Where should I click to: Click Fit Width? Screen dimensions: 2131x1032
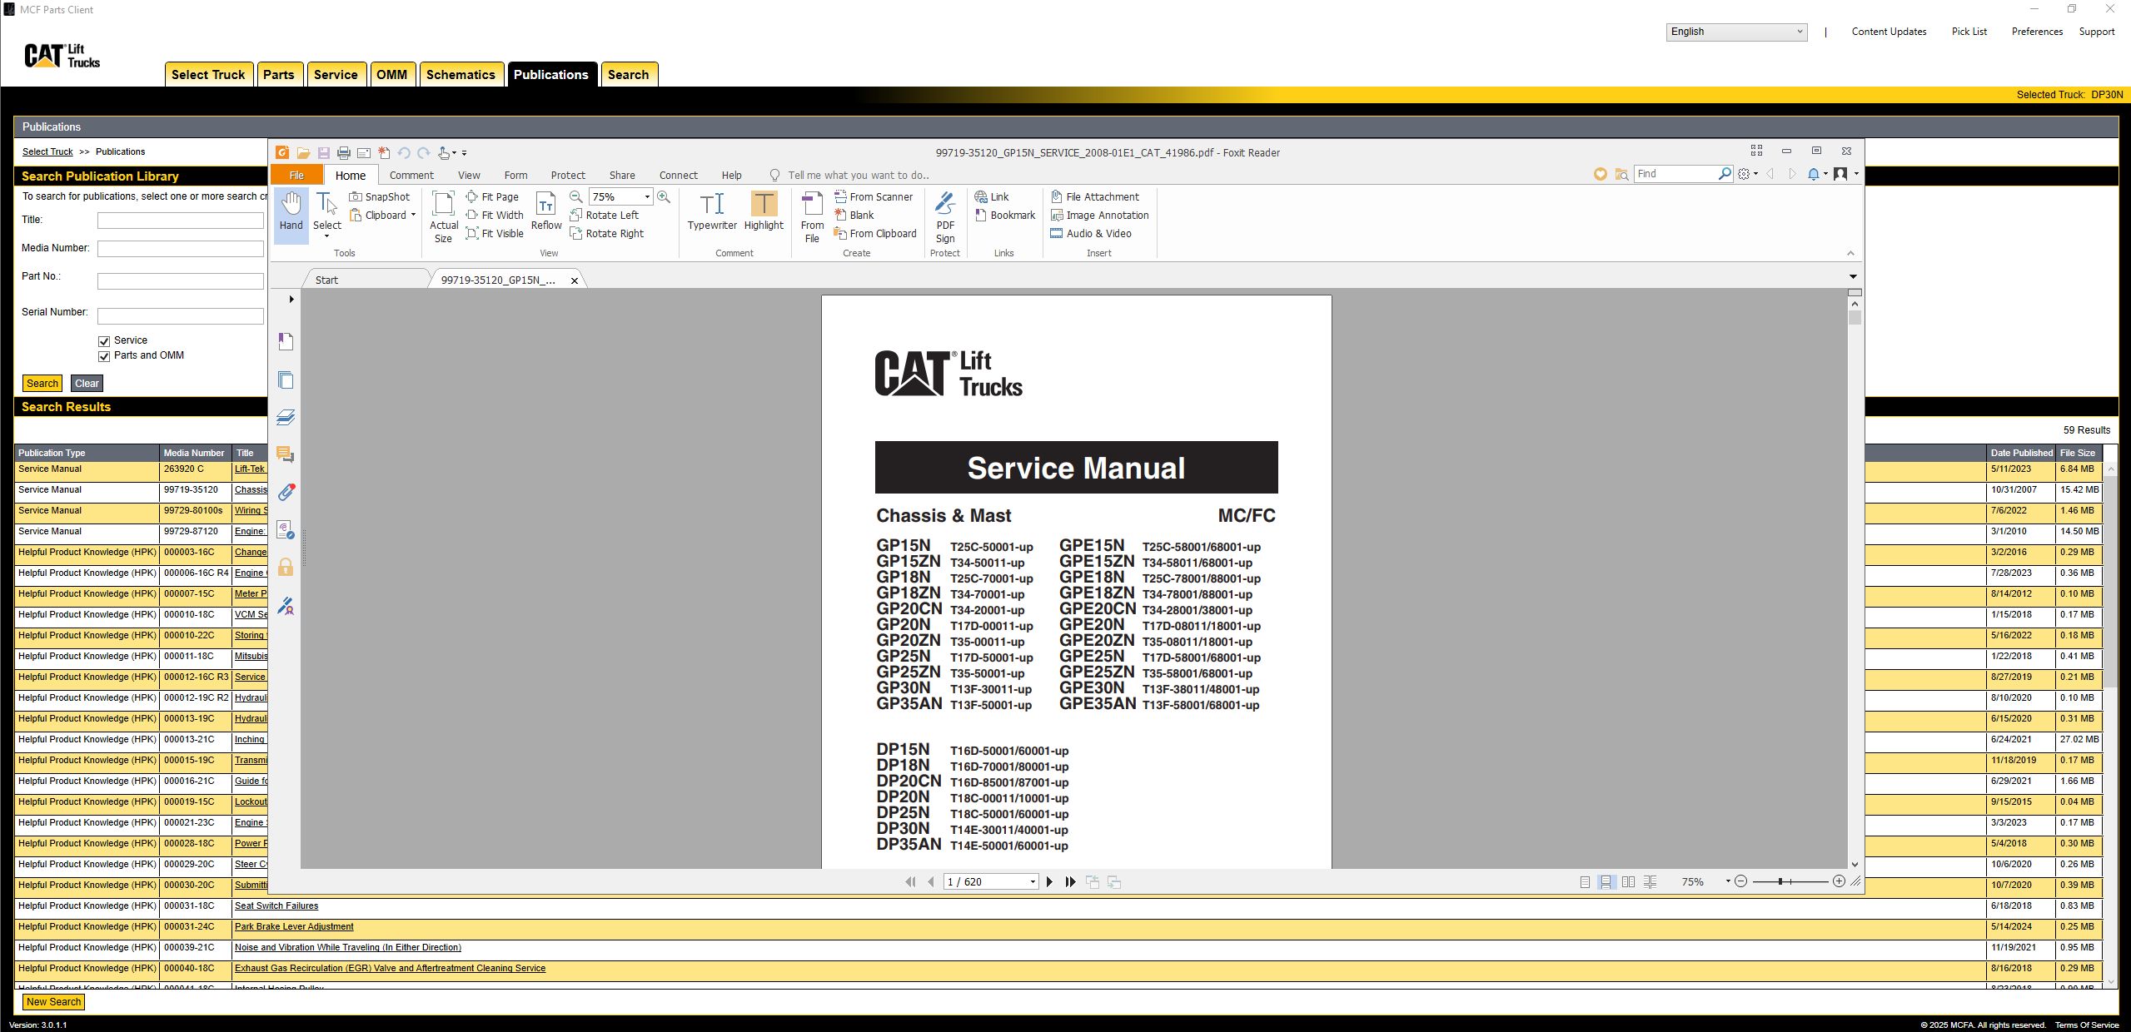pyautogui.click(x=495, y=216)
